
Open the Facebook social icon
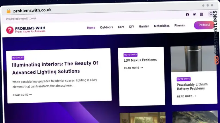187,15
